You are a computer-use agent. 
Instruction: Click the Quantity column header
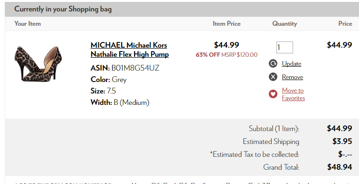[x=285, y=23]
